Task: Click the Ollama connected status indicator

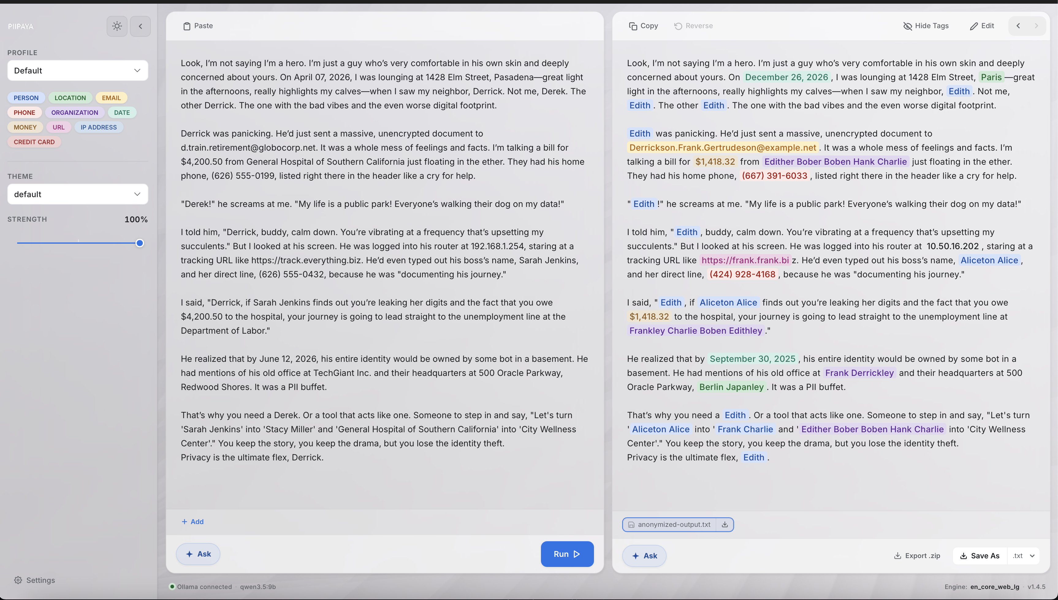Action: pyautogui.click(x=201, y=587)
